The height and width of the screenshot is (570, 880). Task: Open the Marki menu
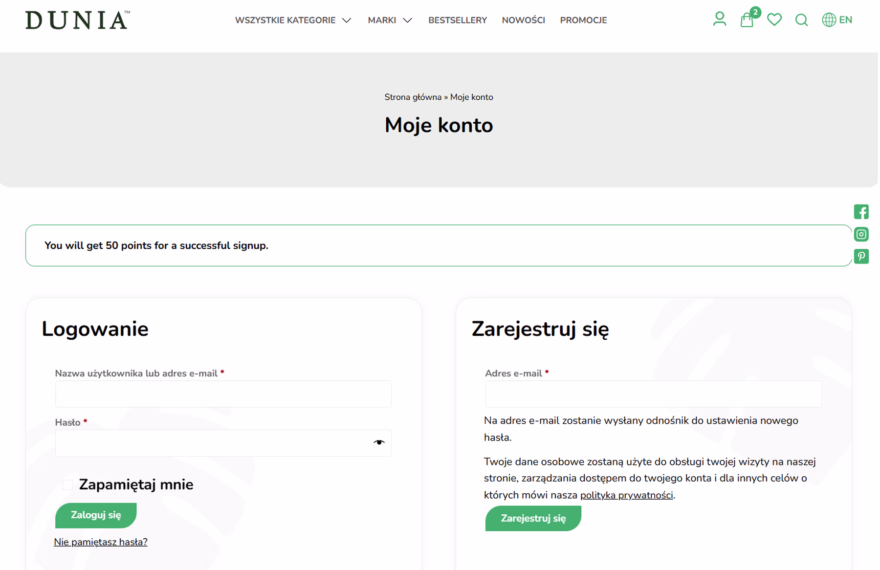click(x=382, y=20)
